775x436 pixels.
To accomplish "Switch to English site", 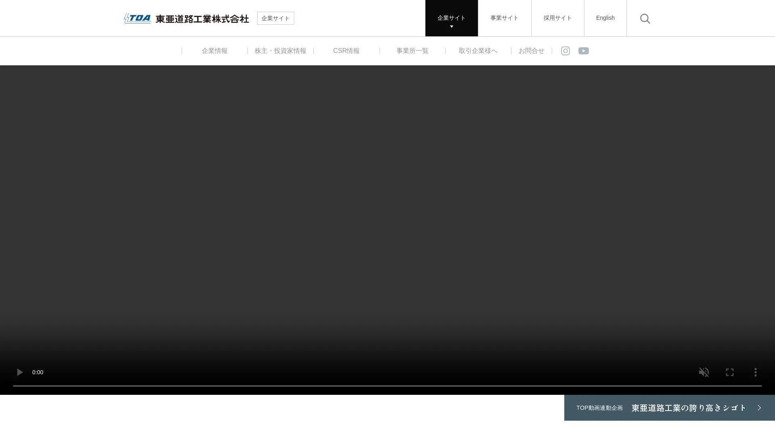I will click(x=605, y=18).
